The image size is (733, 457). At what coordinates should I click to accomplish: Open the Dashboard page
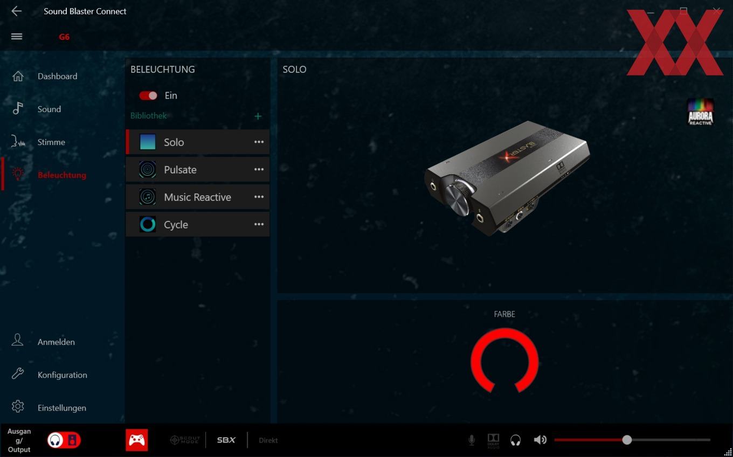pos(57,76)
